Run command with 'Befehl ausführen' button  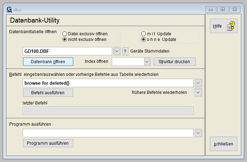click(x=48, y=92)
